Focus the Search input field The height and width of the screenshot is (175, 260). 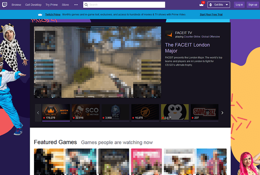[x=124, y=5]
